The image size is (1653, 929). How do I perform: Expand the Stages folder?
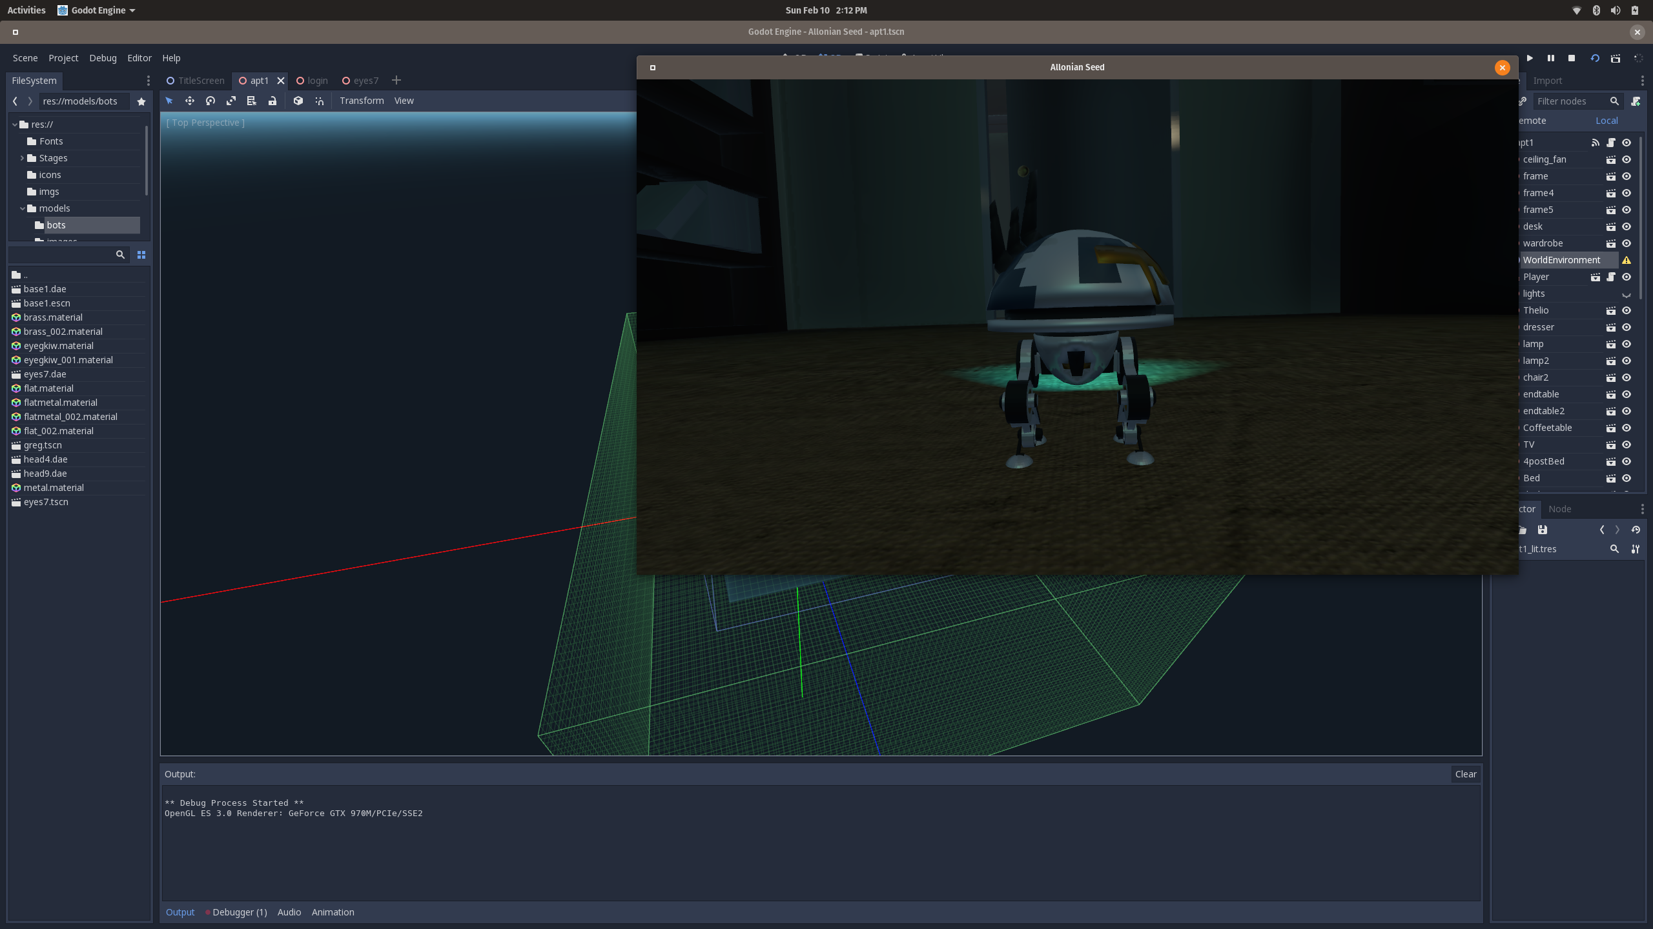[x=22, y=158]
